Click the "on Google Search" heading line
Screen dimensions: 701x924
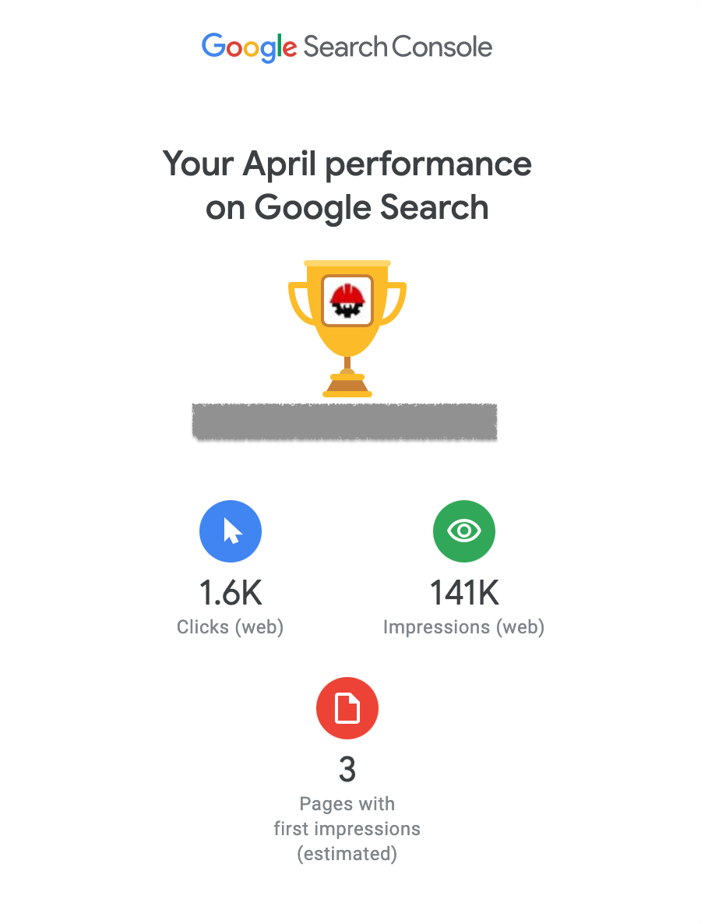pyautogui.click(x=347, y=208)
